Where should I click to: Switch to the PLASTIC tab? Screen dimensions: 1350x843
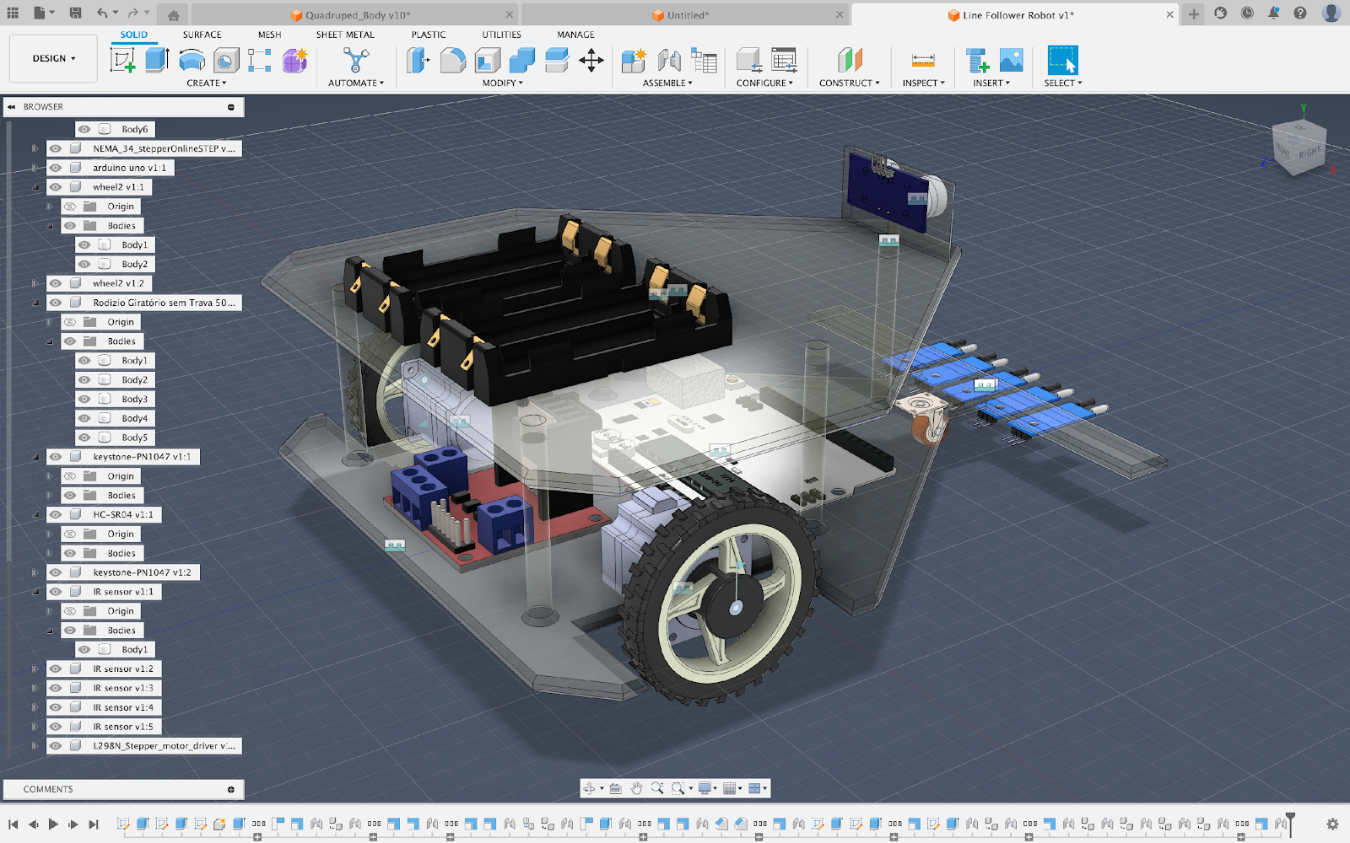click(429, 35)
